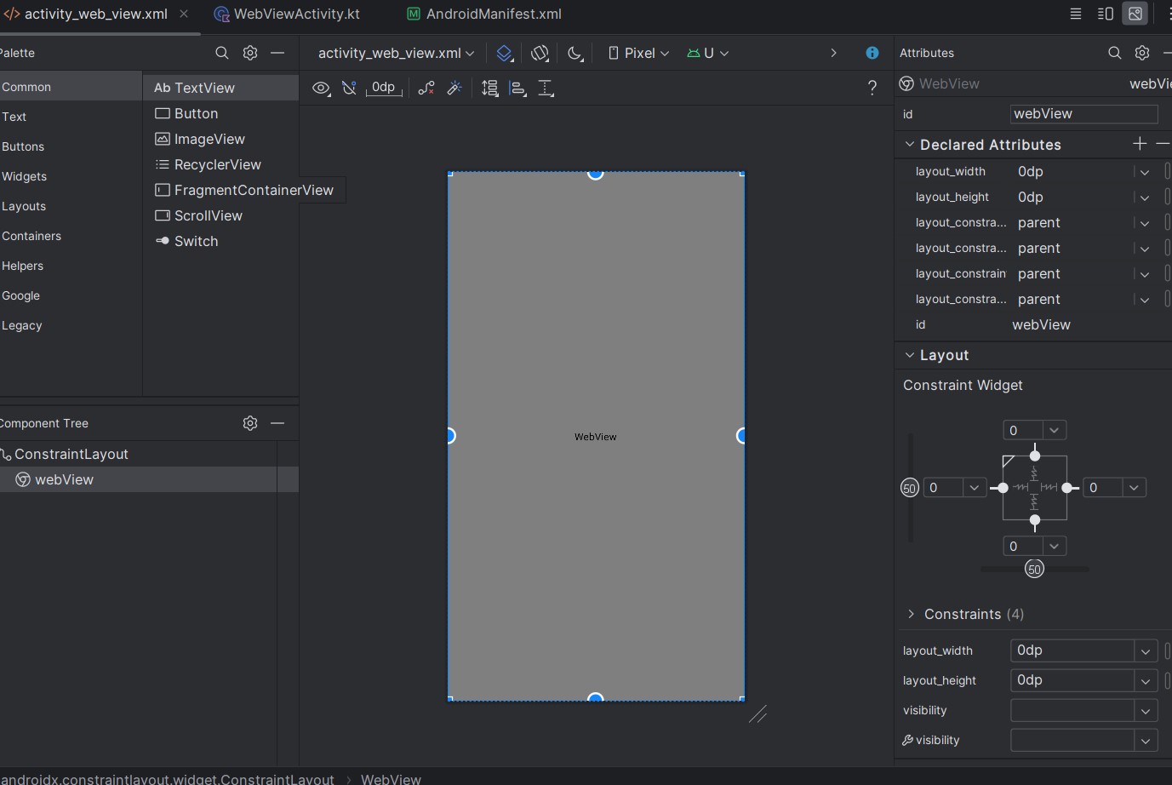Viewport: 1172px width, 785px height.
Task: Click the top constraint anchor on canvas
Action: (596, 174)
